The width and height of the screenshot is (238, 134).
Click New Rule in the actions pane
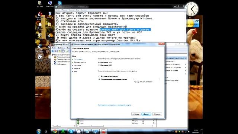coord(170,61)
